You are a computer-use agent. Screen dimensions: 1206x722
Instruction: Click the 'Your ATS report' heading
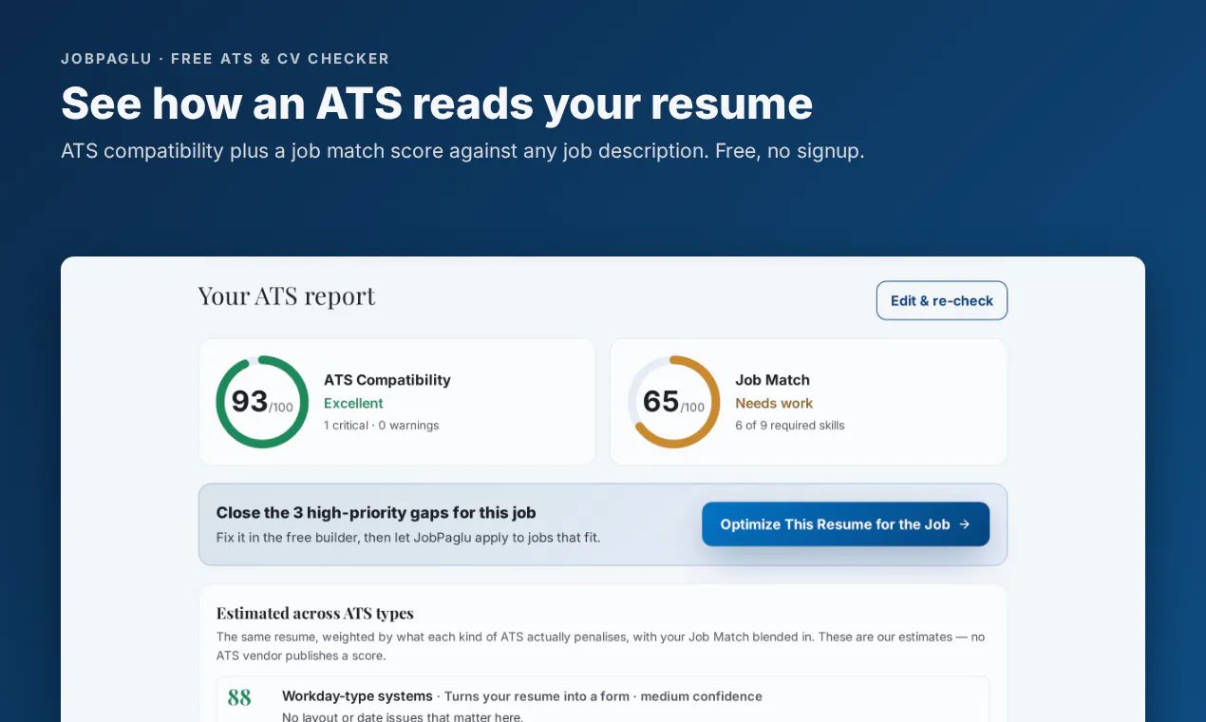287,296
